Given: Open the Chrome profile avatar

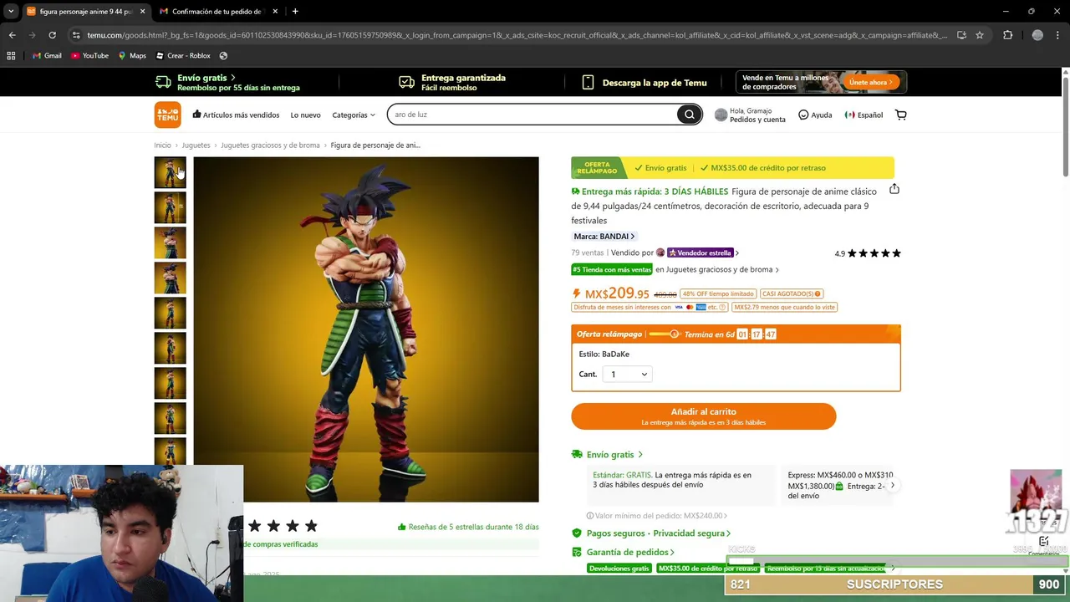Looking at the screenshot, I should click(x=1037, y=35).
